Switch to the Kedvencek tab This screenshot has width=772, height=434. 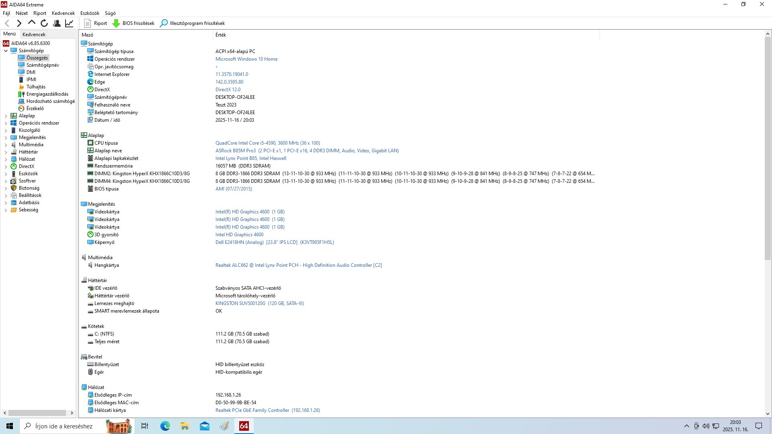pos(34,34)
